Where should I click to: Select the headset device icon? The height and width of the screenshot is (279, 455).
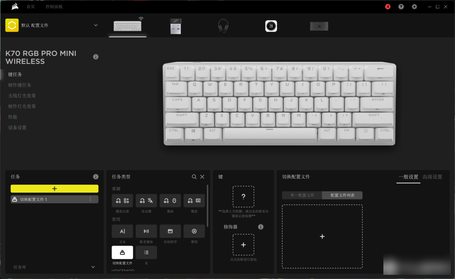pyautogui.click(x=223, y=26)
